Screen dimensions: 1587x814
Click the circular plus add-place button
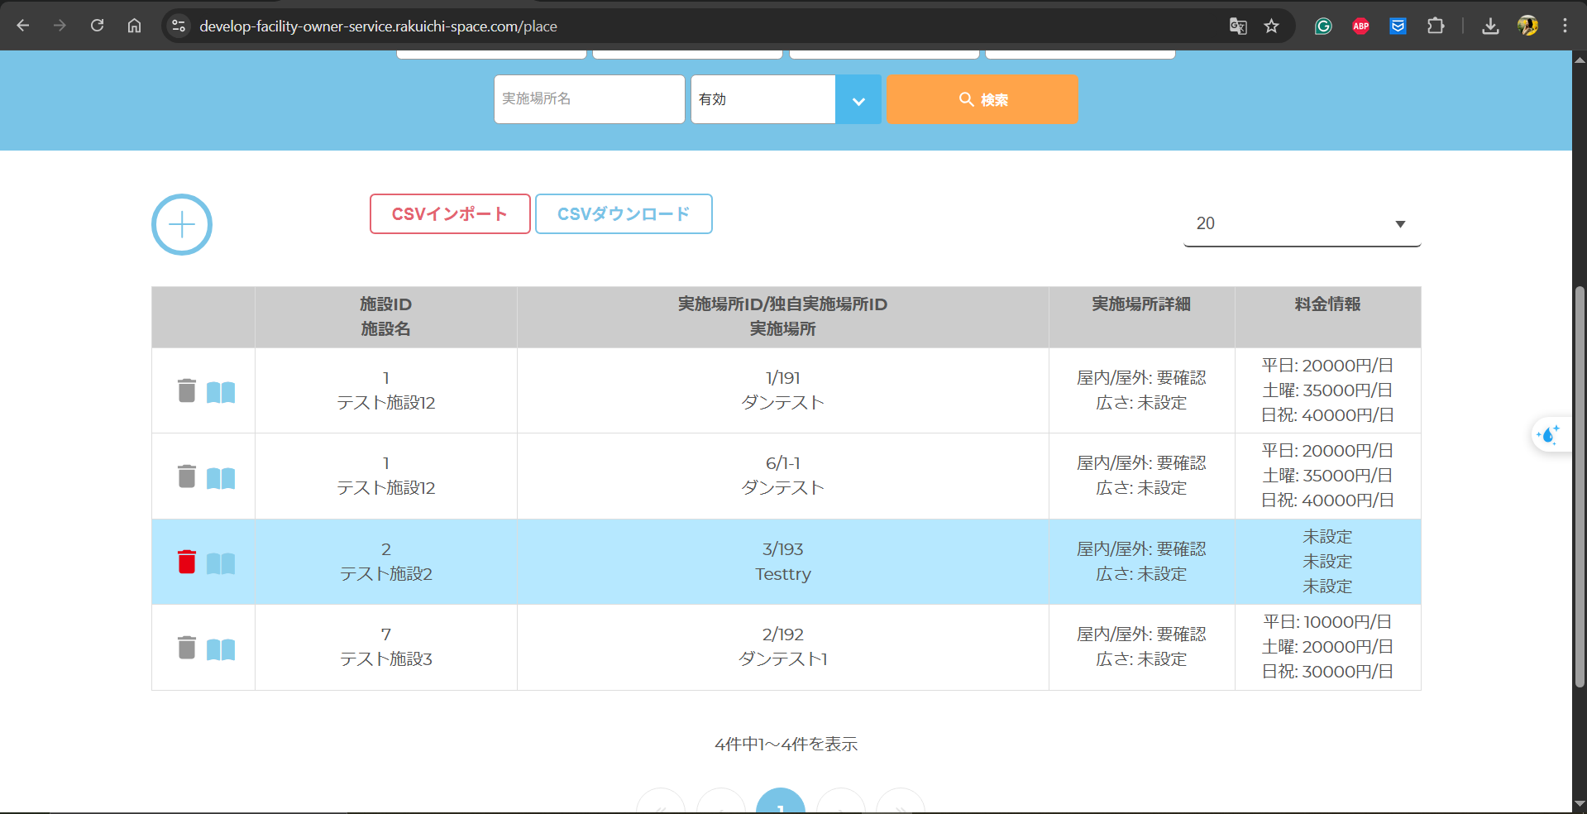(182, 224)
